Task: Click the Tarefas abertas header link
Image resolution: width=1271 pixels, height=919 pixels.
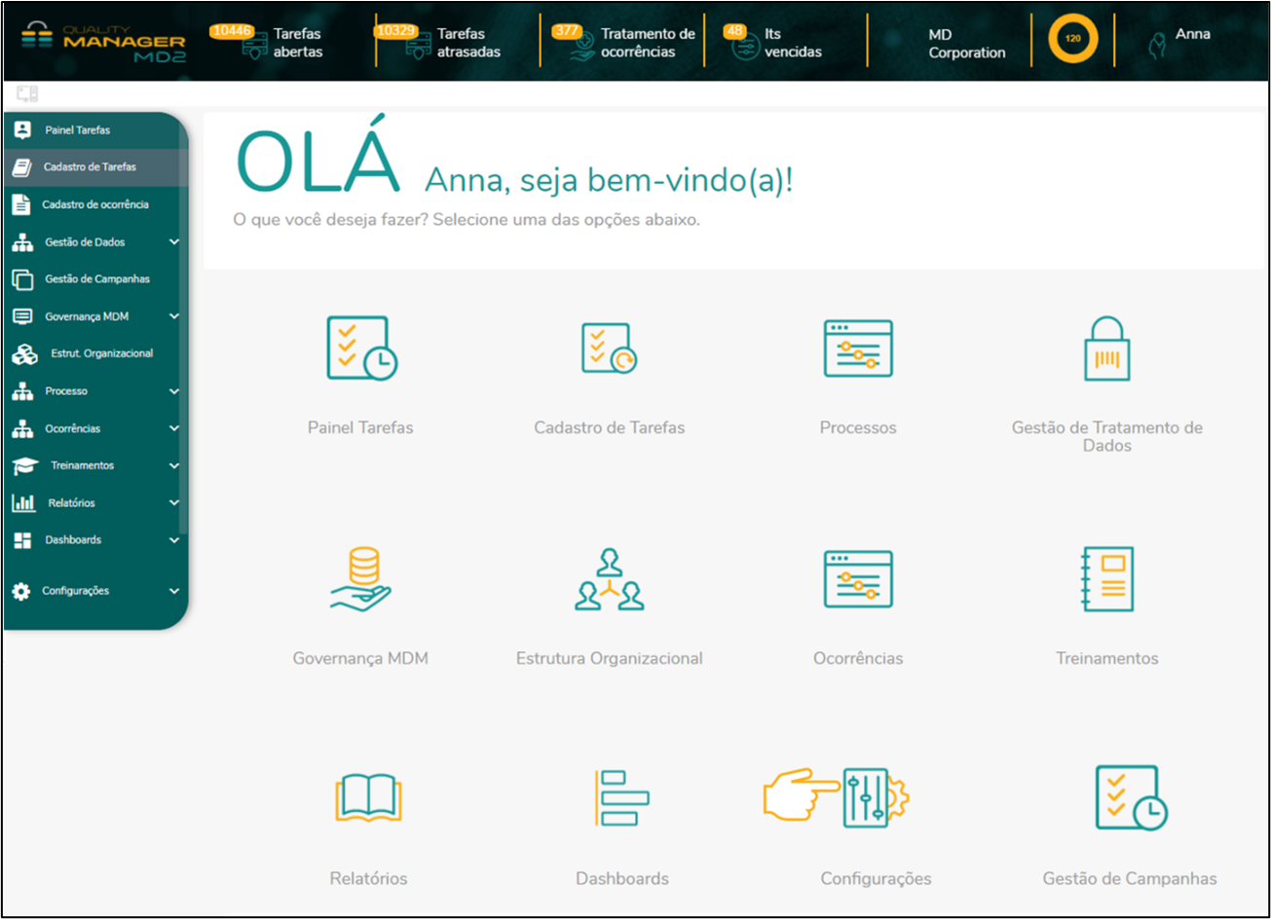Action: click(x=298, y=43)
